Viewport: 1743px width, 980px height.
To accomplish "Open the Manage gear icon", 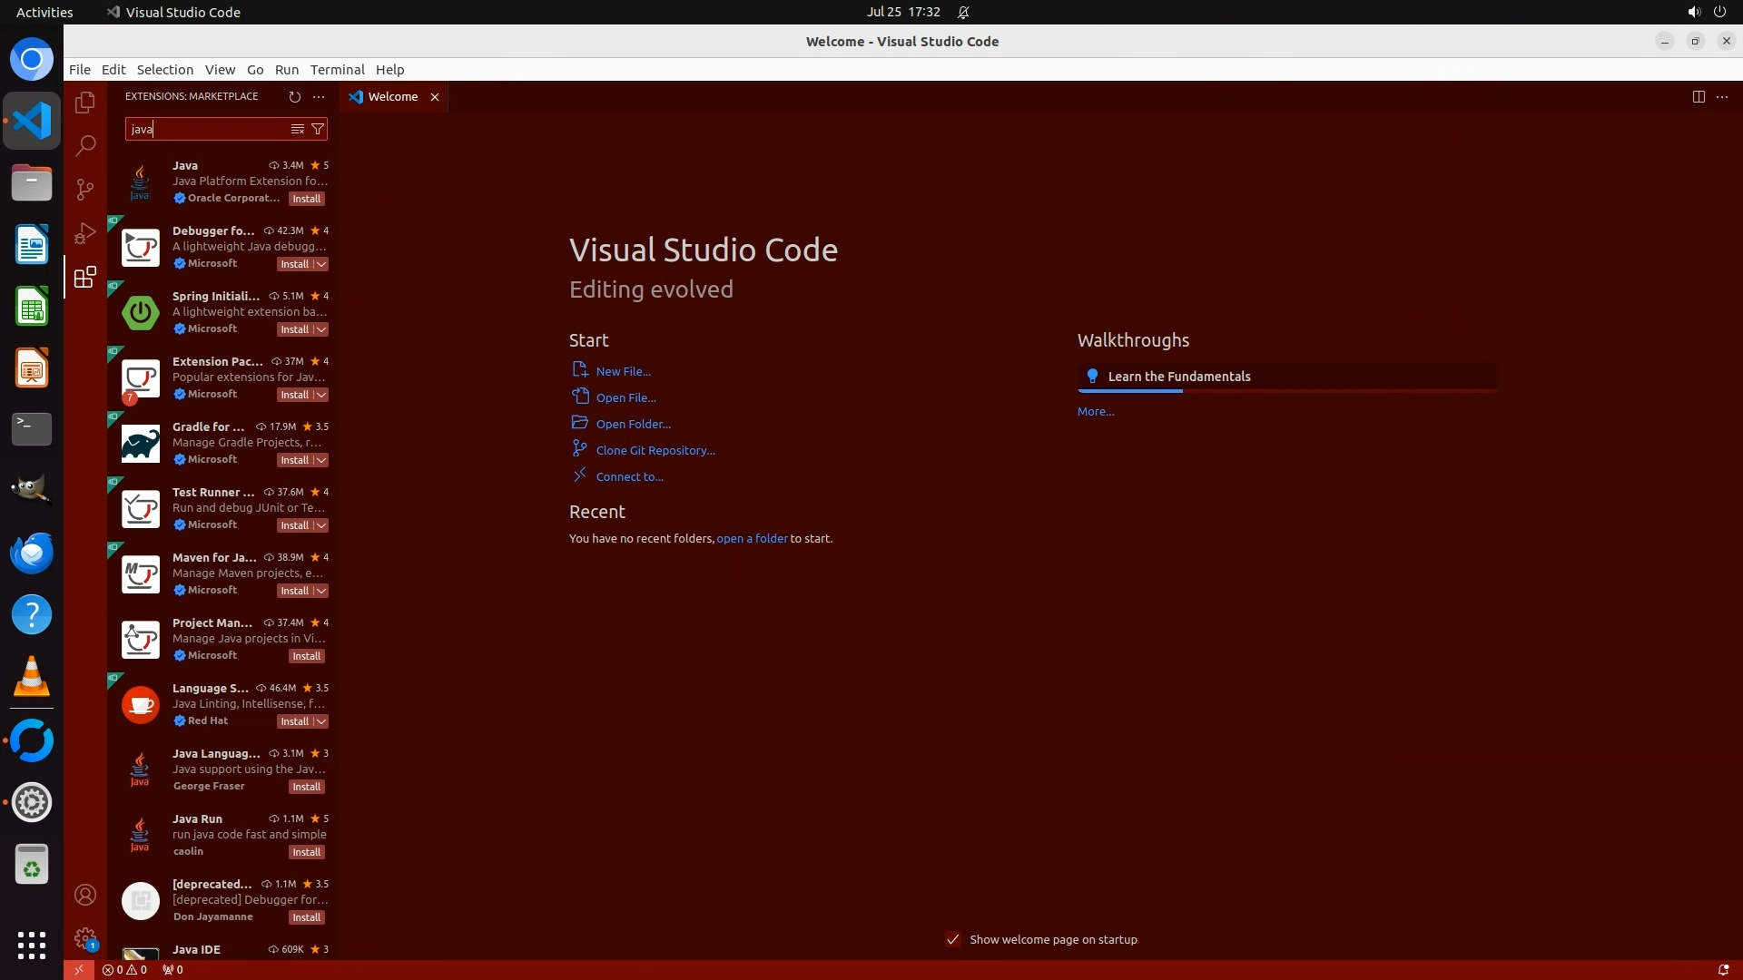I will pos(85,937).
